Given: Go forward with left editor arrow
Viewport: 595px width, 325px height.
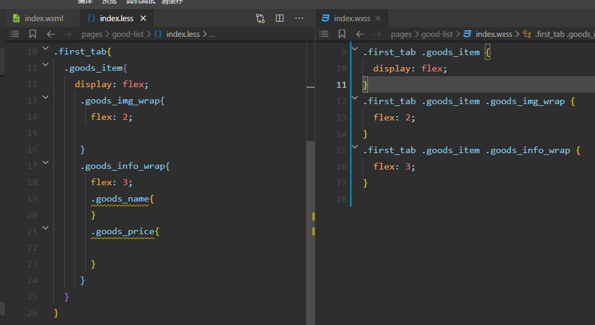Looking at the screenshot, I should point(68,34).
